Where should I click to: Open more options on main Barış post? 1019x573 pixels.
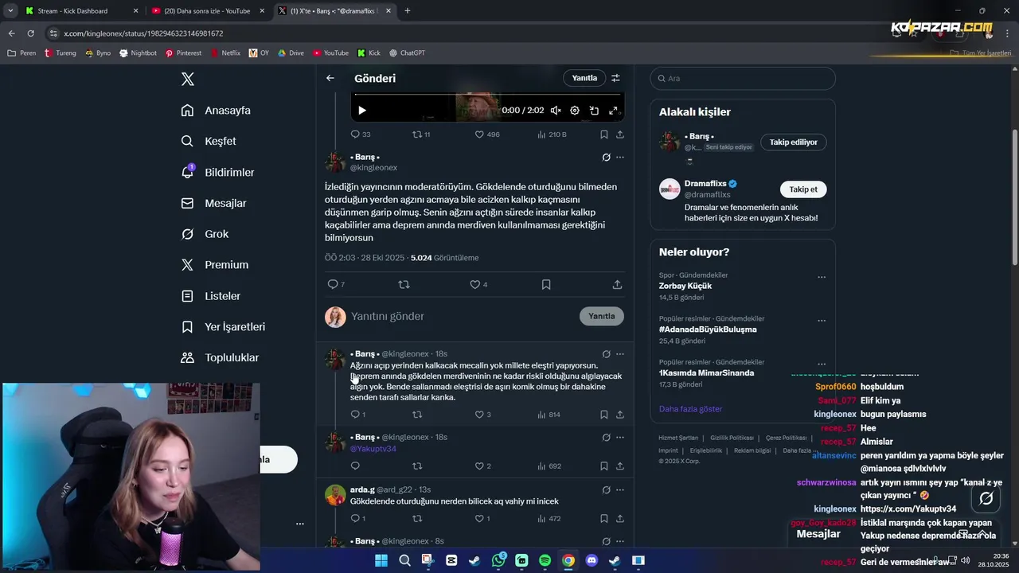tap(620, 158)
